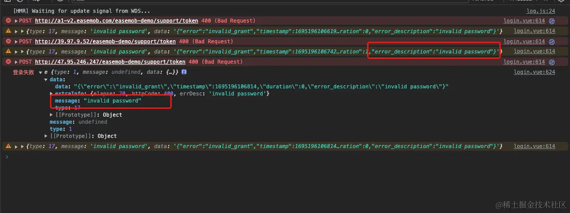Select the warning object text with timestamp 1695196106742
570x213 pixels.
click(x=264, y=51)
